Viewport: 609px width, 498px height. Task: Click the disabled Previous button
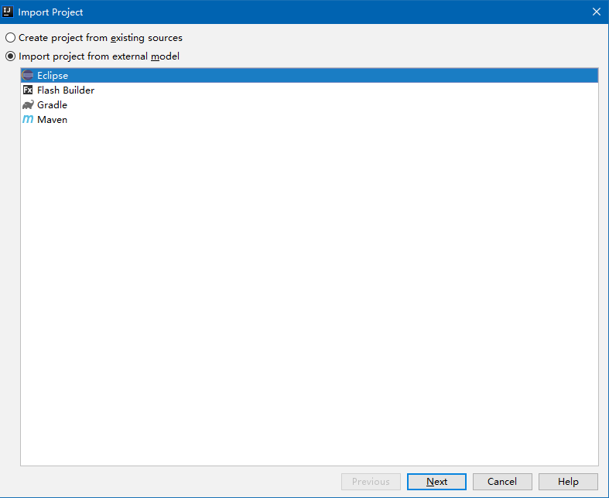(x=371, y=482)
